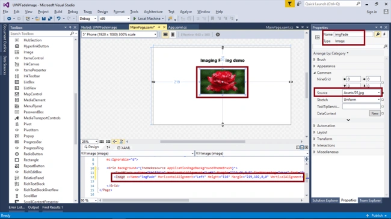Open the Build menu
This screenshot has width=391, height=219.
(58, 11)
